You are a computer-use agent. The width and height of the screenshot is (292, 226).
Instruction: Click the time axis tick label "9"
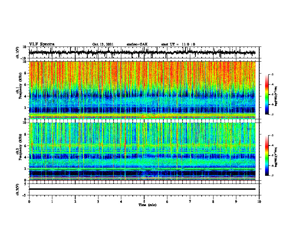[x=236, y=202]
